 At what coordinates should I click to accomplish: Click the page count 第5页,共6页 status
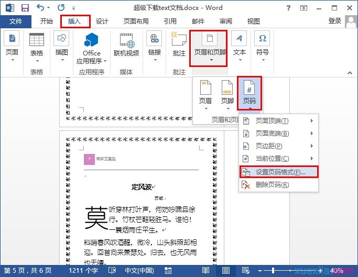[28, 271]
